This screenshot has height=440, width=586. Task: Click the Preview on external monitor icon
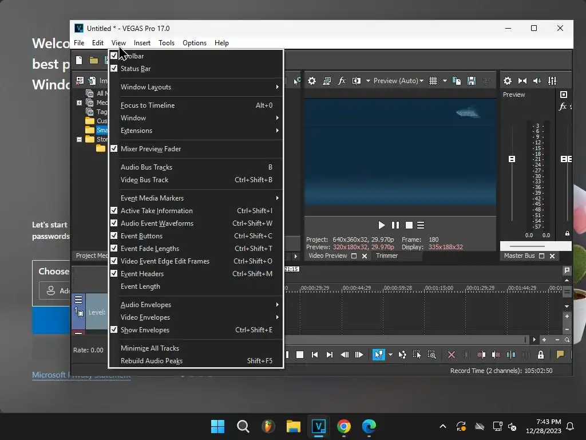point(327,81)
